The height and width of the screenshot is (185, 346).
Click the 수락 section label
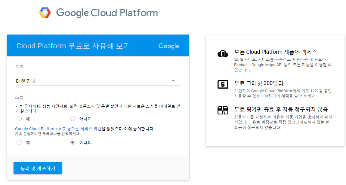point(19,98)
